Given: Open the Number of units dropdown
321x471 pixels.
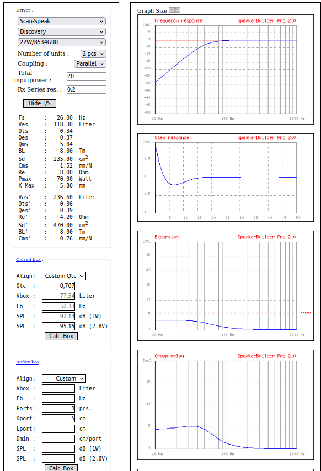Looking at the screenshot, I should point(93,53).
